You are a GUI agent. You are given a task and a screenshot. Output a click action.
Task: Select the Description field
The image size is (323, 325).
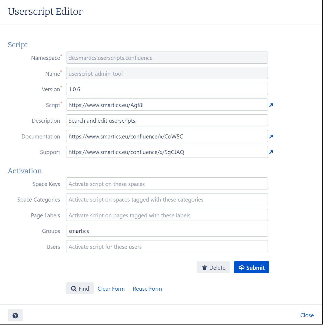pyautogui.click(x=167, y=120)
